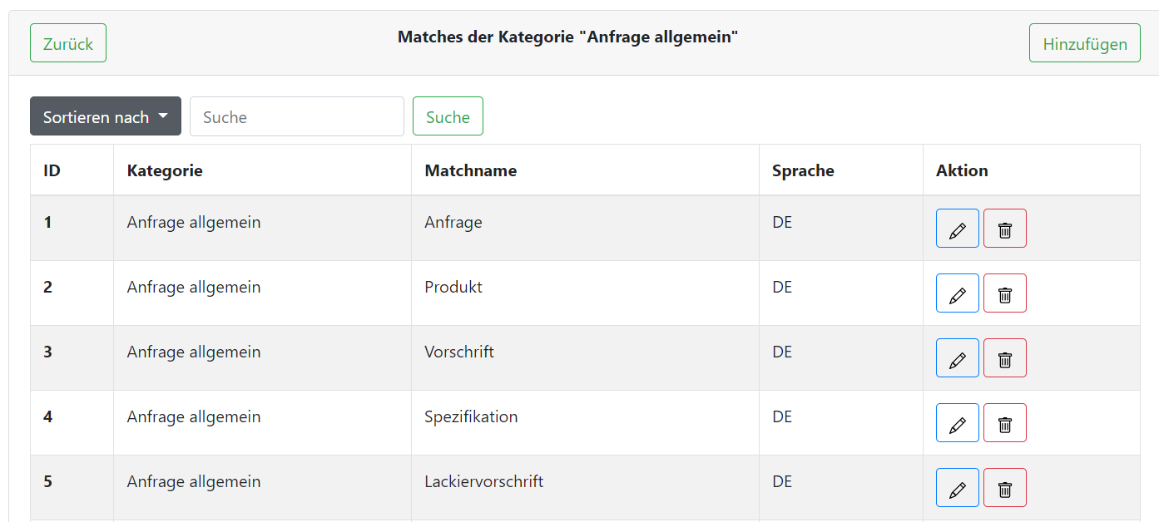Add a new match via Hinzufügen
This screenshot has height=522, width=1159.
pos(1084,43)
